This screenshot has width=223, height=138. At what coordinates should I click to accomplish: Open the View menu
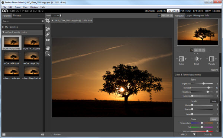[x=25, y=7]
